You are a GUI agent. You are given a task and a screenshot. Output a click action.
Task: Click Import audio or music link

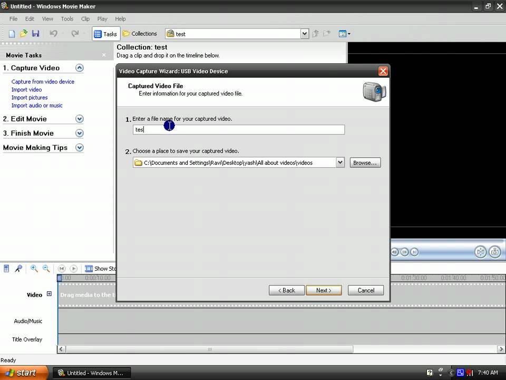(x=37, y=106)
